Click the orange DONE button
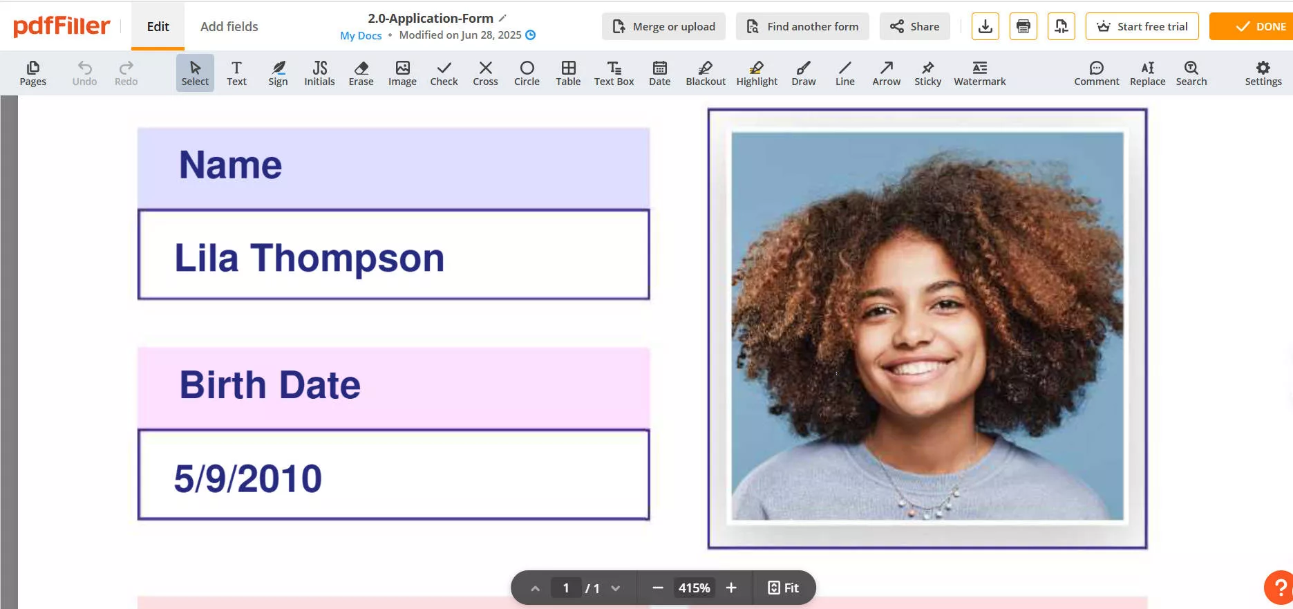 point(1252,26)
